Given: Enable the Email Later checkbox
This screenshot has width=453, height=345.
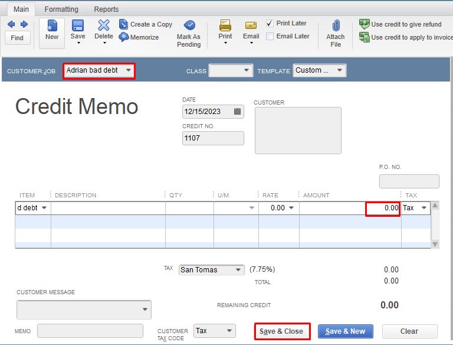Looking at the screenshot, I should [270, 36].
